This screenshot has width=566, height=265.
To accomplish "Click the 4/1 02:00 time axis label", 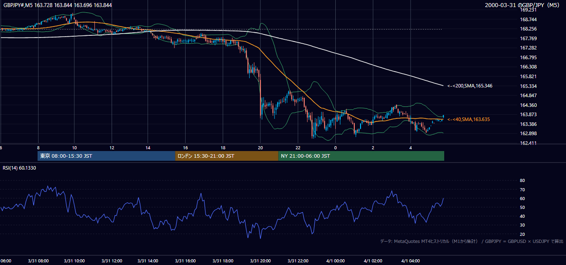I will pos(373,261).
